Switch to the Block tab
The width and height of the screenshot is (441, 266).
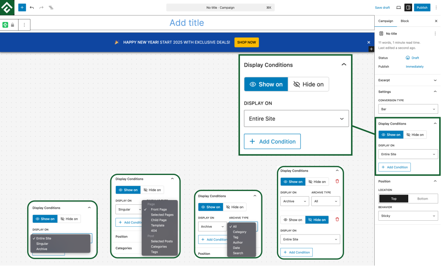coord(404,21)
